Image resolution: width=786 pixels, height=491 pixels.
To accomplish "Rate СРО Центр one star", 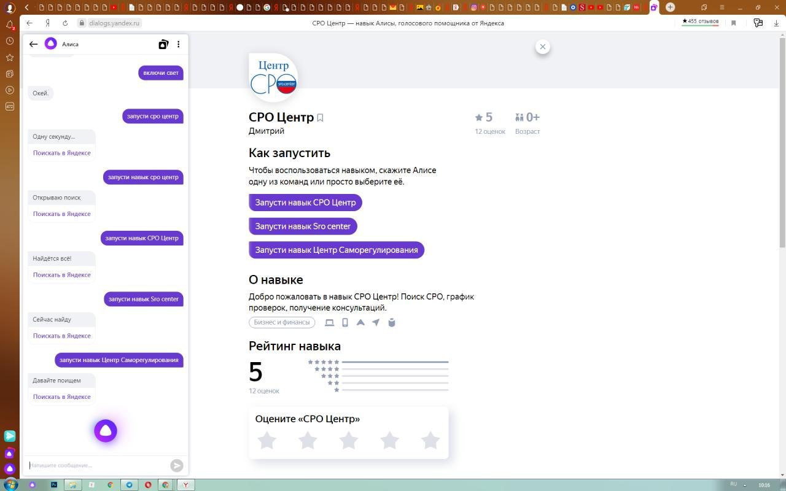I will point(267,440).
